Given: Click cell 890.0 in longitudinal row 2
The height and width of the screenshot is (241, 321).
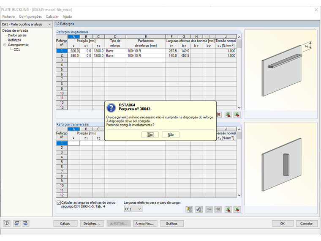Looking at the screenshot, I should [x=73, y=55].
